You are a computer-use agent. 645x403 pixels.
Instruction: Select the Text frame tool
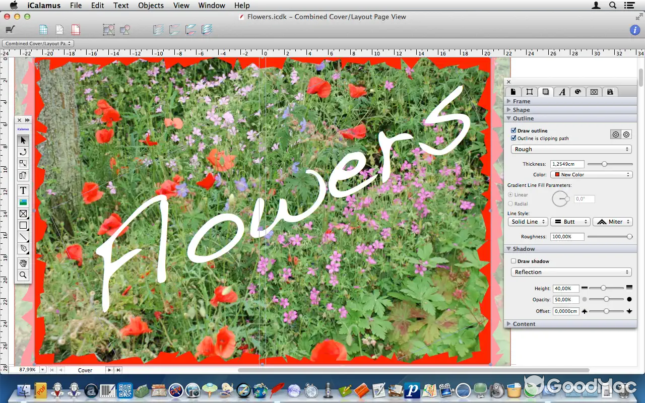tap(23, 190)
